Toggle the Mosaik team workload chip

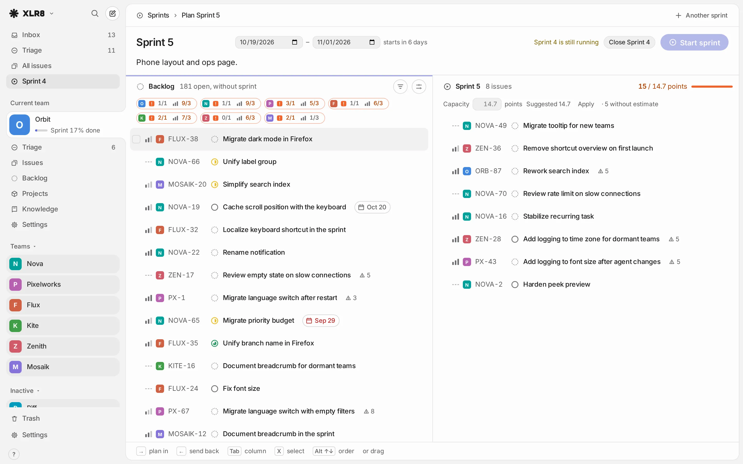[x=294, y=118]
